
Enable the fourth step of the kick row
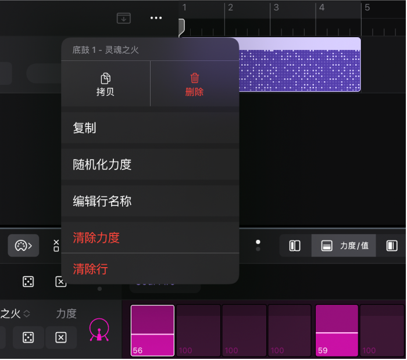point(291,331)
